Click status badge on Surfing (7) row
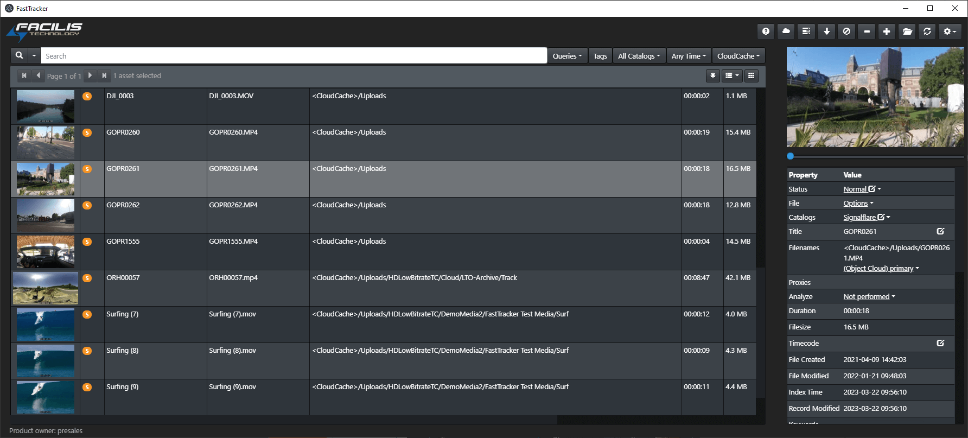 [x=87, y=314]
